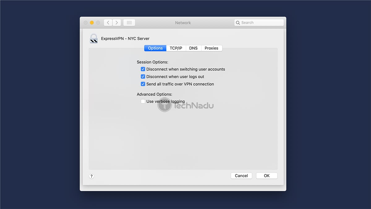
Task: Click the ExpressVPN - NYC Server title
Action: 125,39
